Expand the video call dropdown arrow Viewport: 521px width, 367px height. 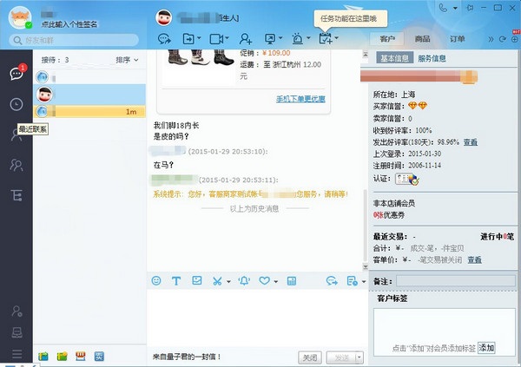click(x=227, y=38)
